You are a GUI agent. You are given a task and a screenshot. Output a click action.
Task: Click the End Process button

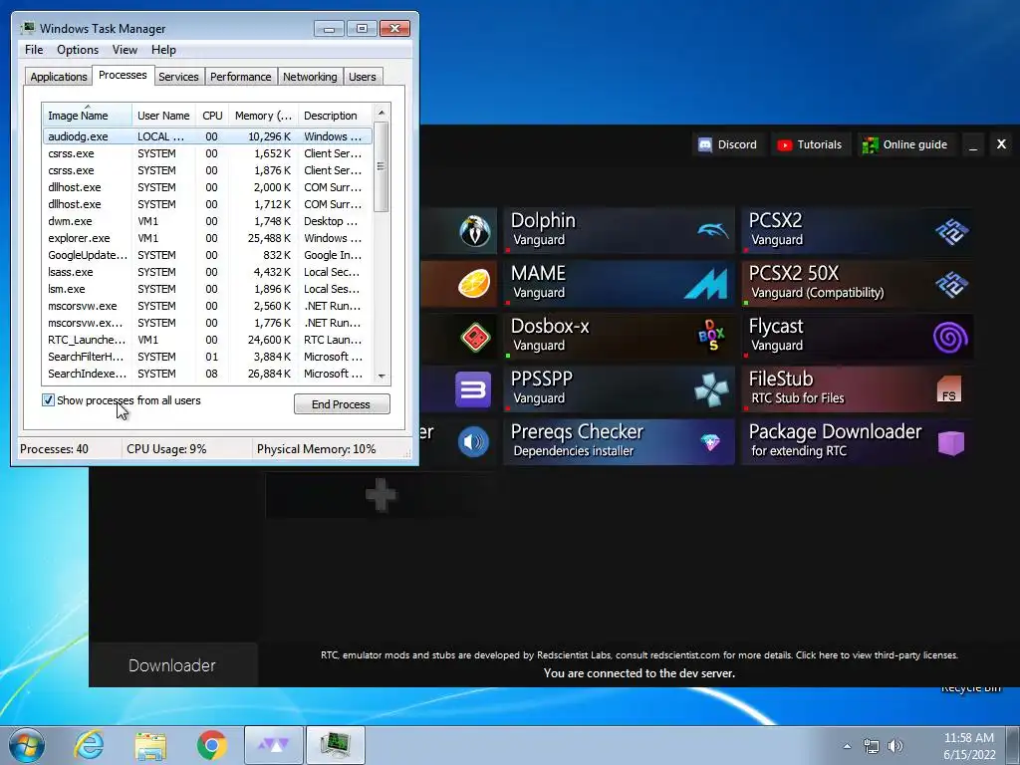(342, 404)
